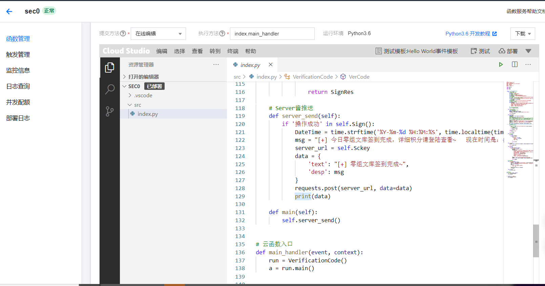Open the 帮助 menu
The image size is (545, 286).
251,51
